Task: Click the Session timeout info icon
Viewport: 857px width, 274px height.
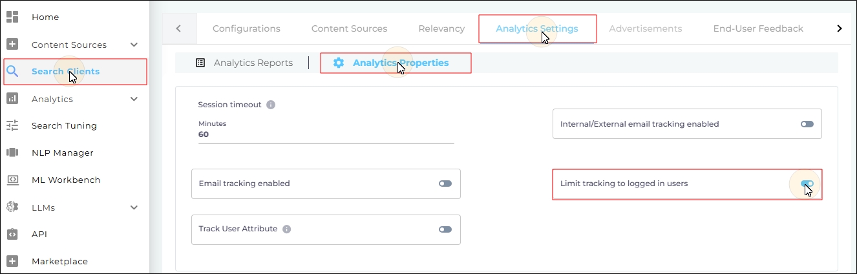Action: pos(271,105)
